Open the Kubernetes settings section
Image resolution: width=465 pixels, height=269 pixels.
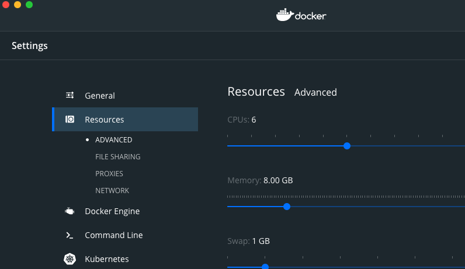[107, 259]
